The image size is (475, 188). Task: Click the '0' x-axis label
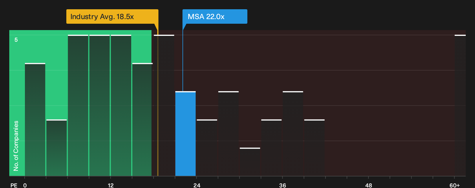[25, 185]
